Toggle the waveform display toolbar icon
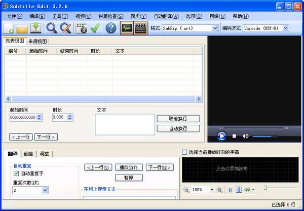 127,28
